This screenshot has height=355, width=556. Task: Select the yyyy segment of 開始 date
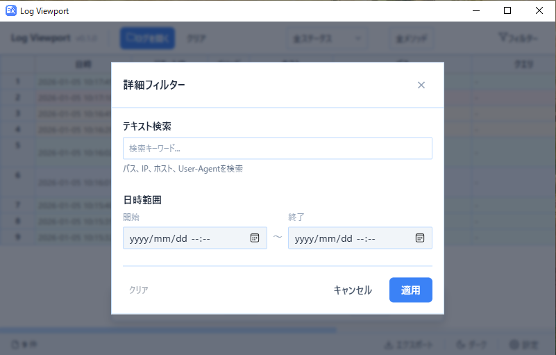[x=140, y=238]
